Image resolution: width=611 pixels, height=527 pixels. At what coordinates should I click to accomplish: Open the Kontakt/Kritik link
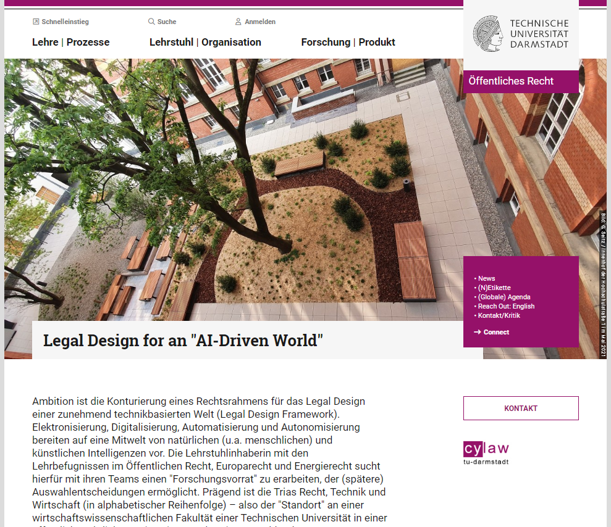click(499, 315)
